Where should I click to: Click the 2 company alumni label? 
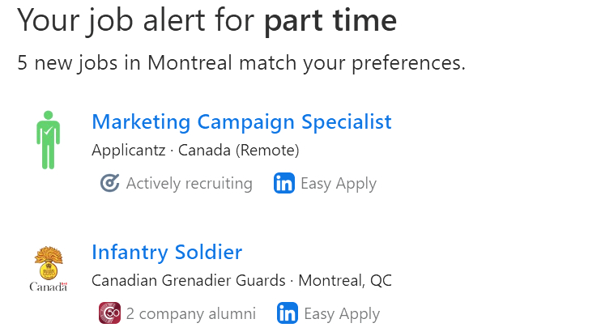tap(190, 313)
